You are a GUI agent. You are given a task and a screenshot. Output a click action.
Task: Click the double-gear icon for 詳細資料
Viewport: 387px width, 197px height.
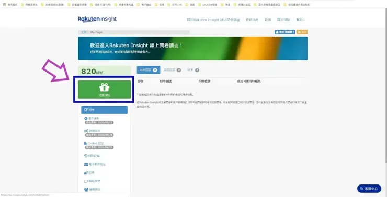pyautogui.click(x=86, y=131)
